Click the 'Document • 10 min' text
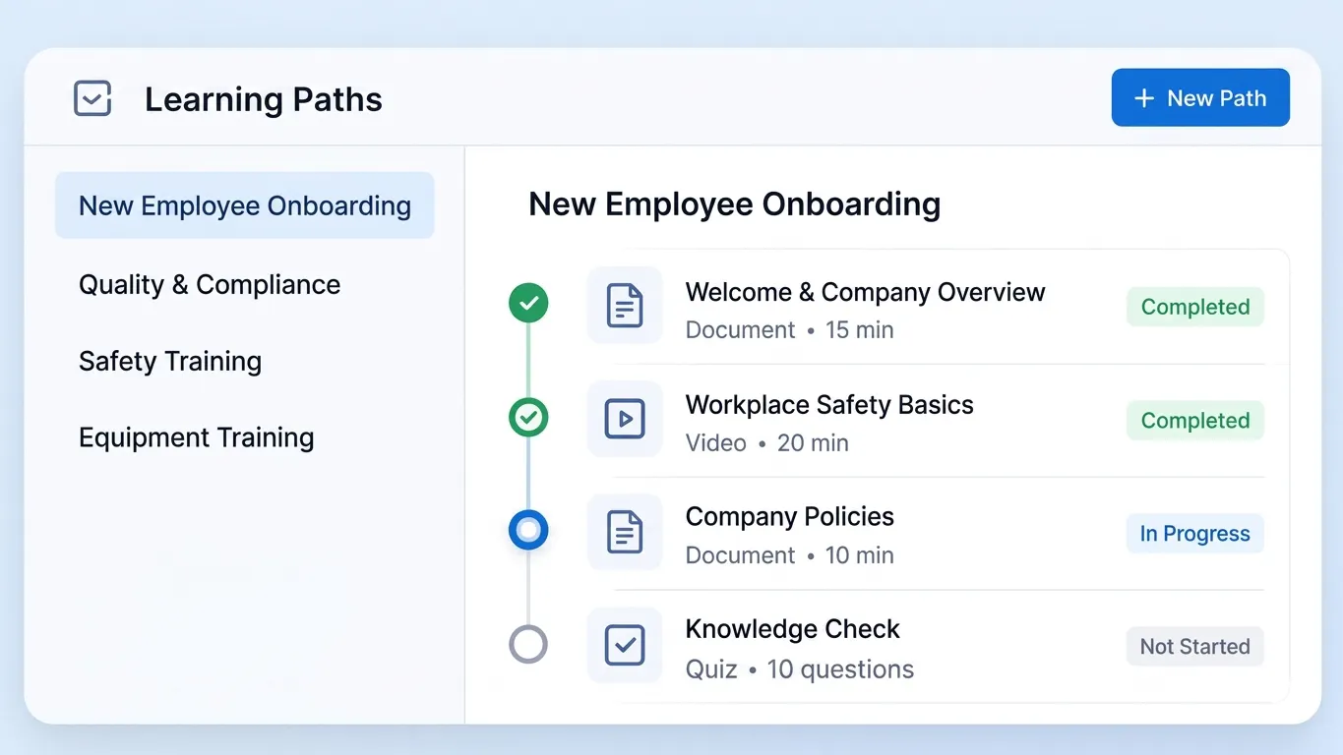The height and width of the screenshot is (755, 1343). (x=790, y=554)
